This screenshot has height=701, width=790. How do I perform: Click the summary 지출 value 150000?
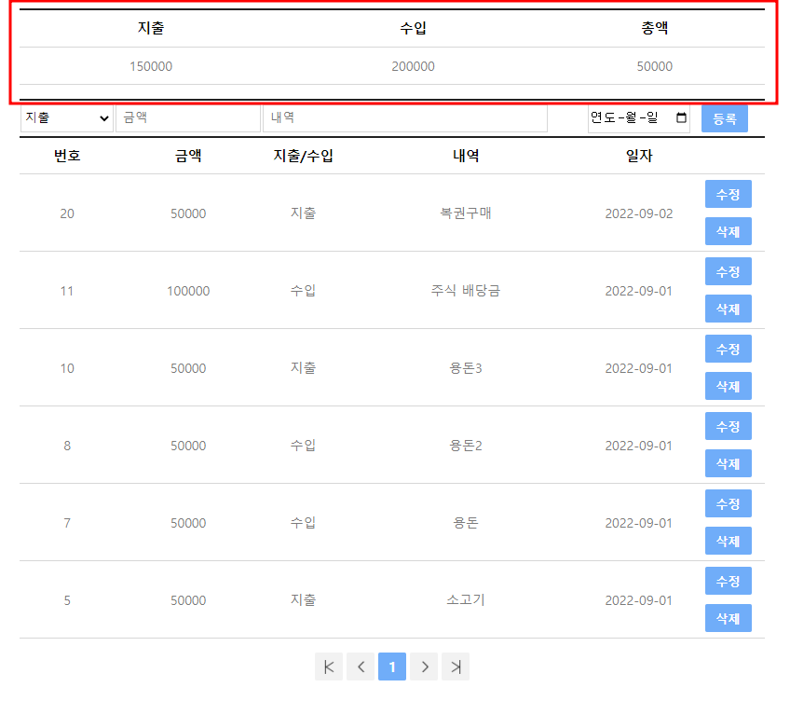[151, 66]
